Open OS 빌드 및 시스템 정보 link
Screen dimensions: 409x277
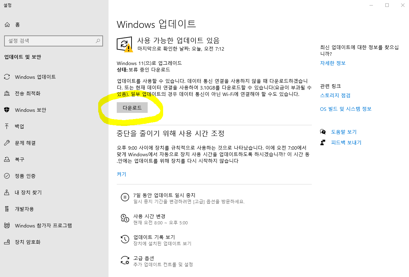[x=345, y=109]
